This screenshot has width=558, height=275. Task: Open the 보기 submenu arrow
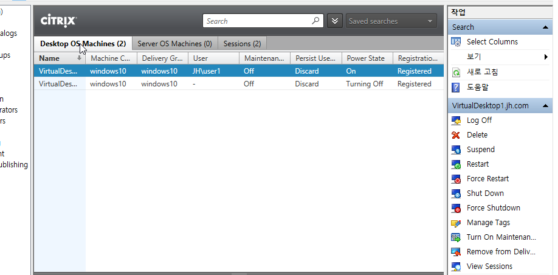click(x=546, y=57)
